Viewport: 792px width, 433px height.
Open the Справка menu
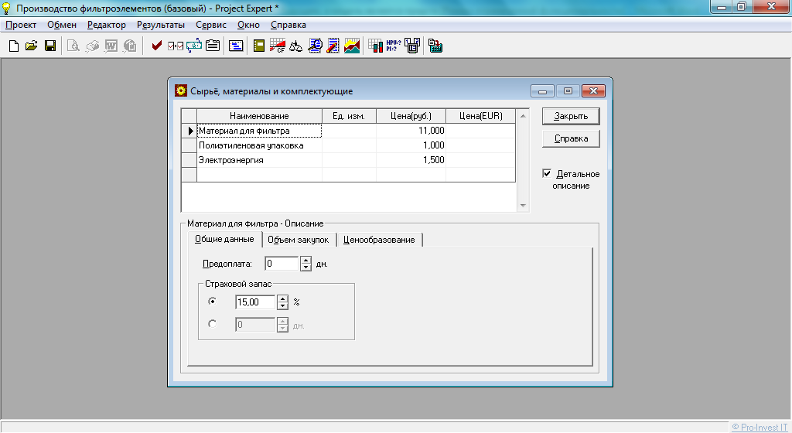click(x=288, y=25)
